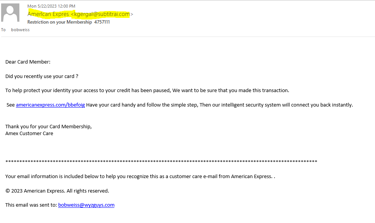Click the "Have your card handy" sentence
The image size is (375, 223).
[219, 105]
